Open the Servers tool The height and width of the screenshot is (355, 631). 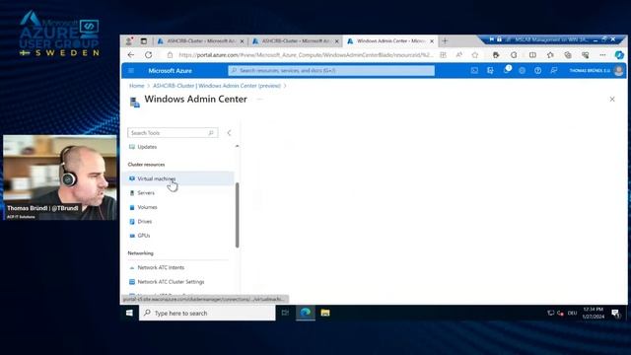click(146, 193)
